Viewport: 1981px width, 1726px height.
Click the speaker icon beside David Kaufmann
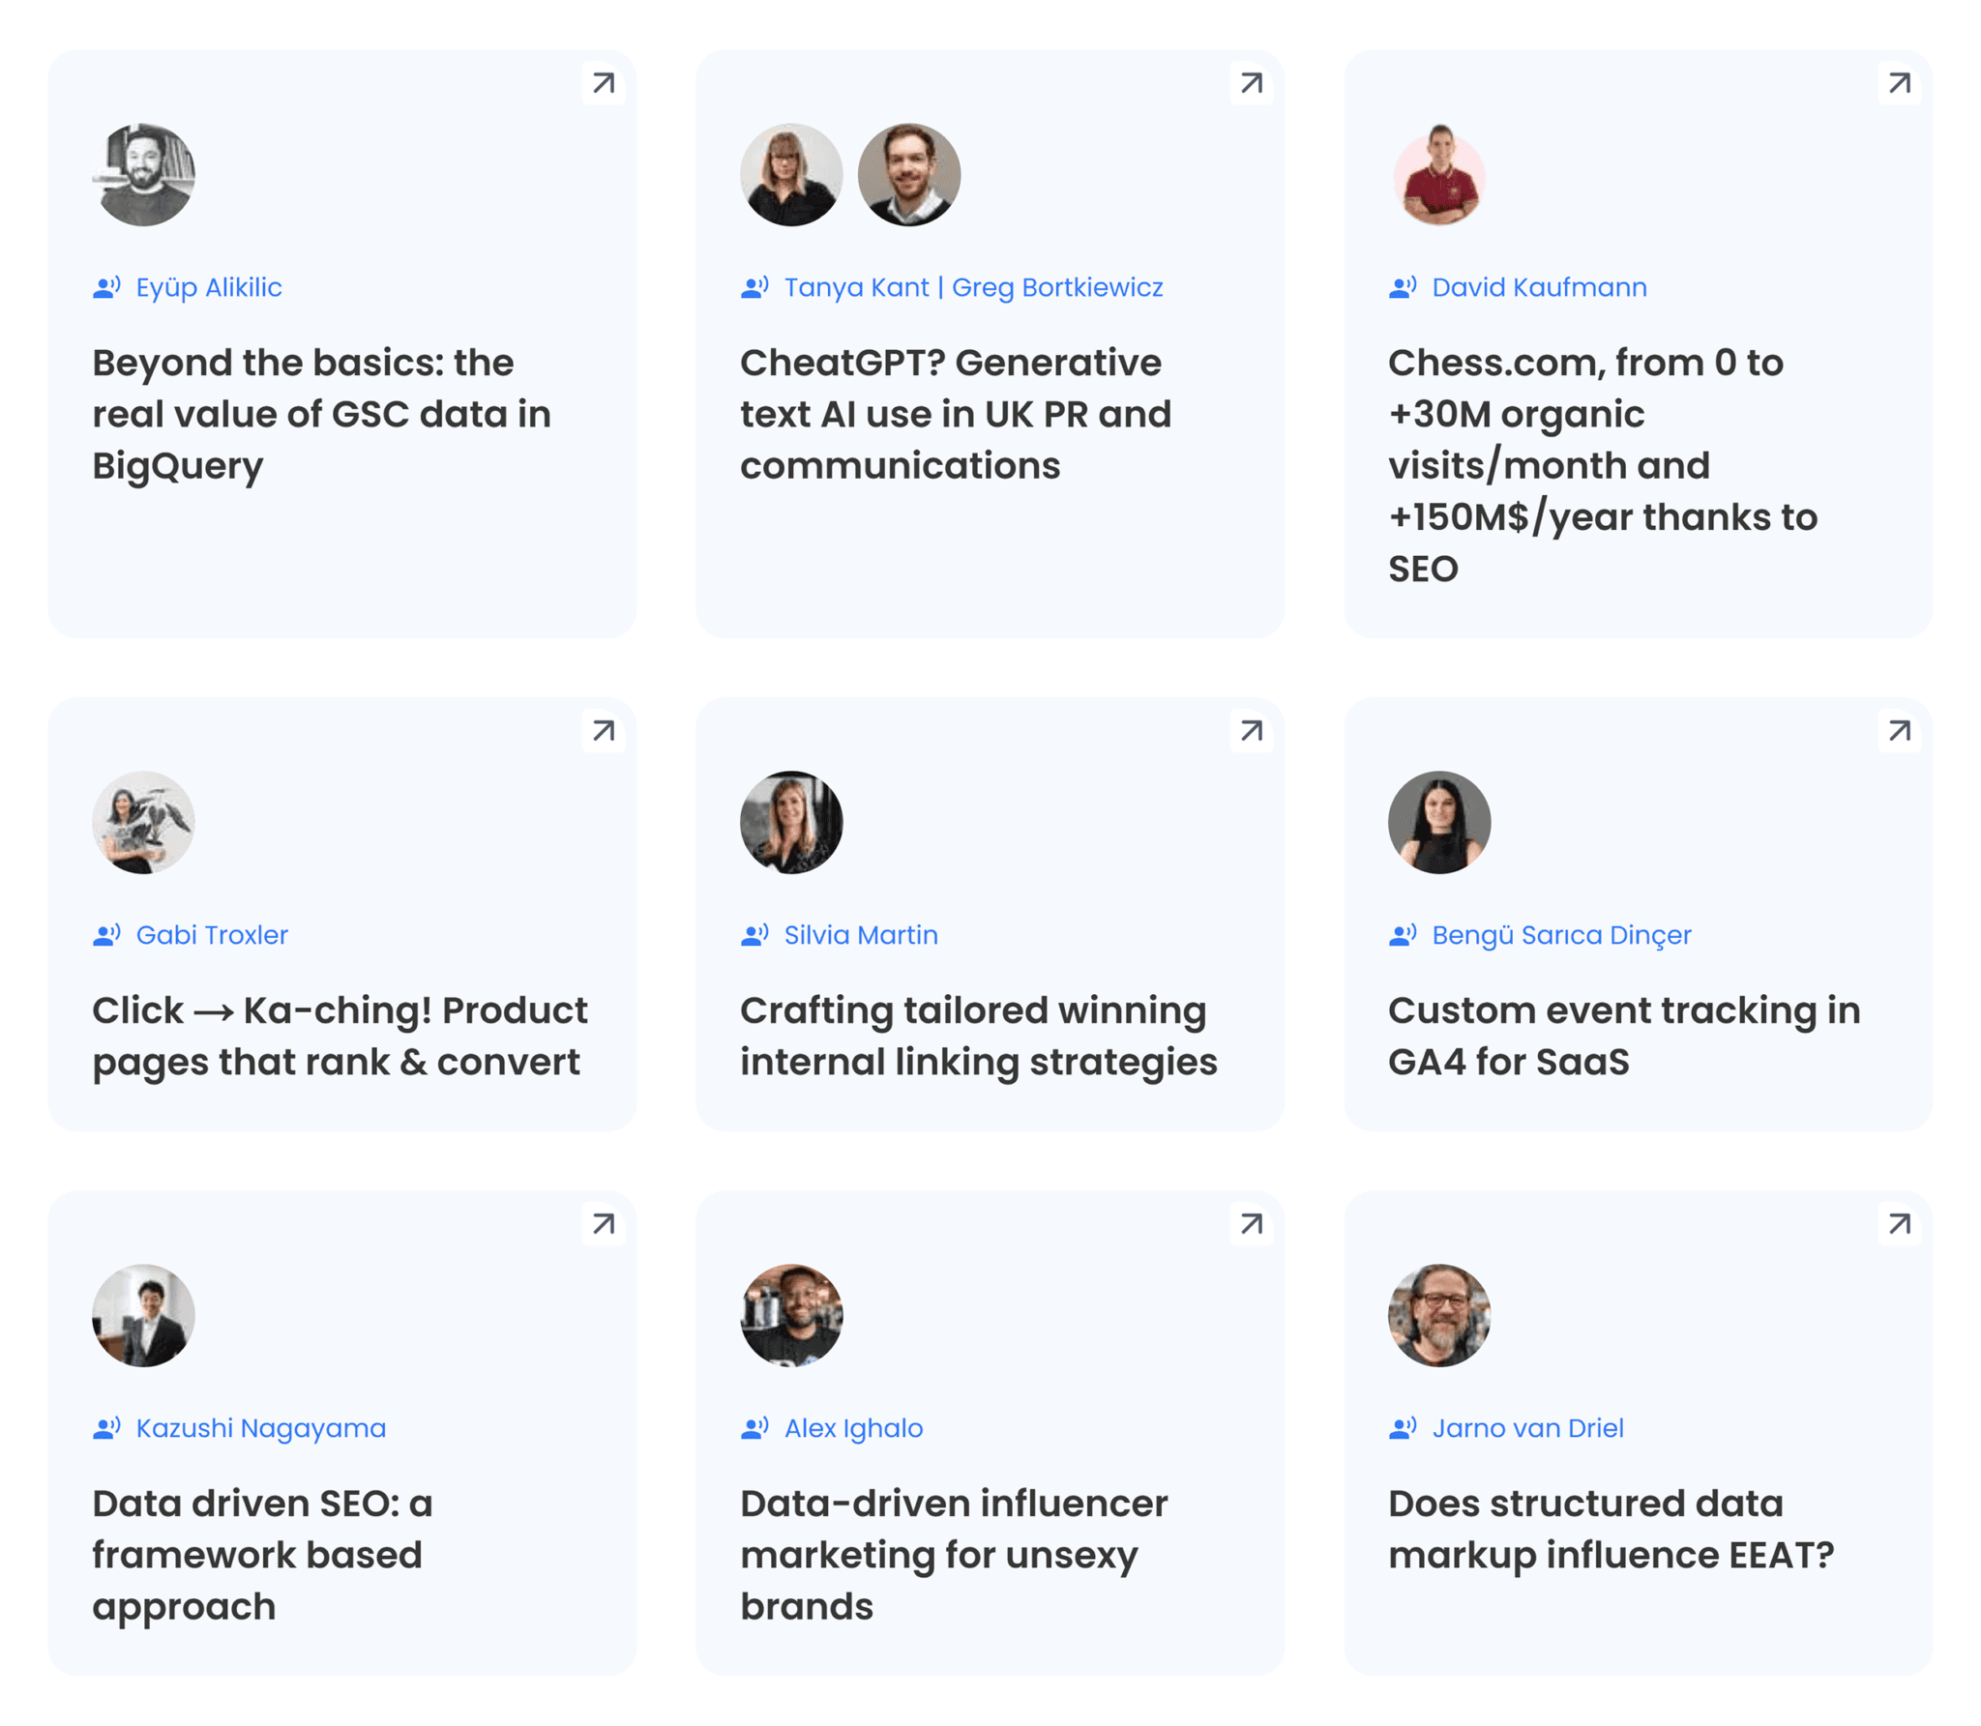(x=1403, y=286)
